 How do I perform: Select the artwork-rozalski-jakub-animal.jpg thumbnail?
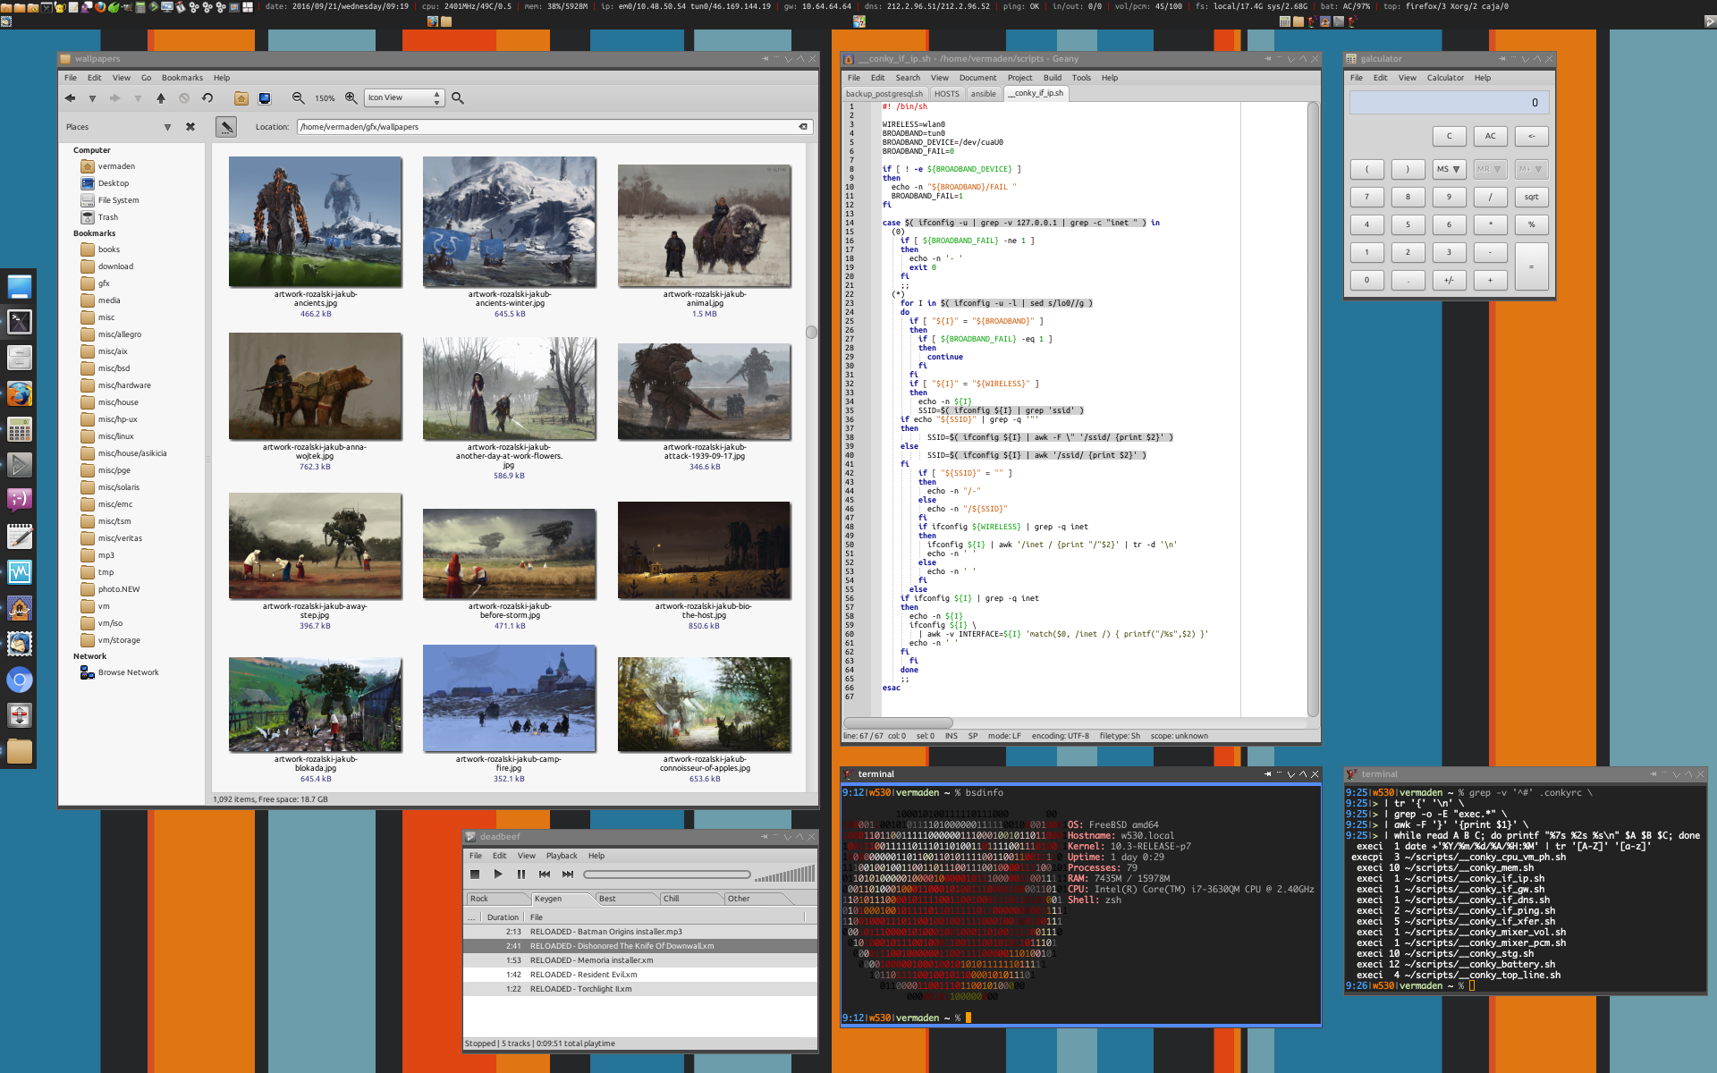pyautogui.click(x=704, y=226)
